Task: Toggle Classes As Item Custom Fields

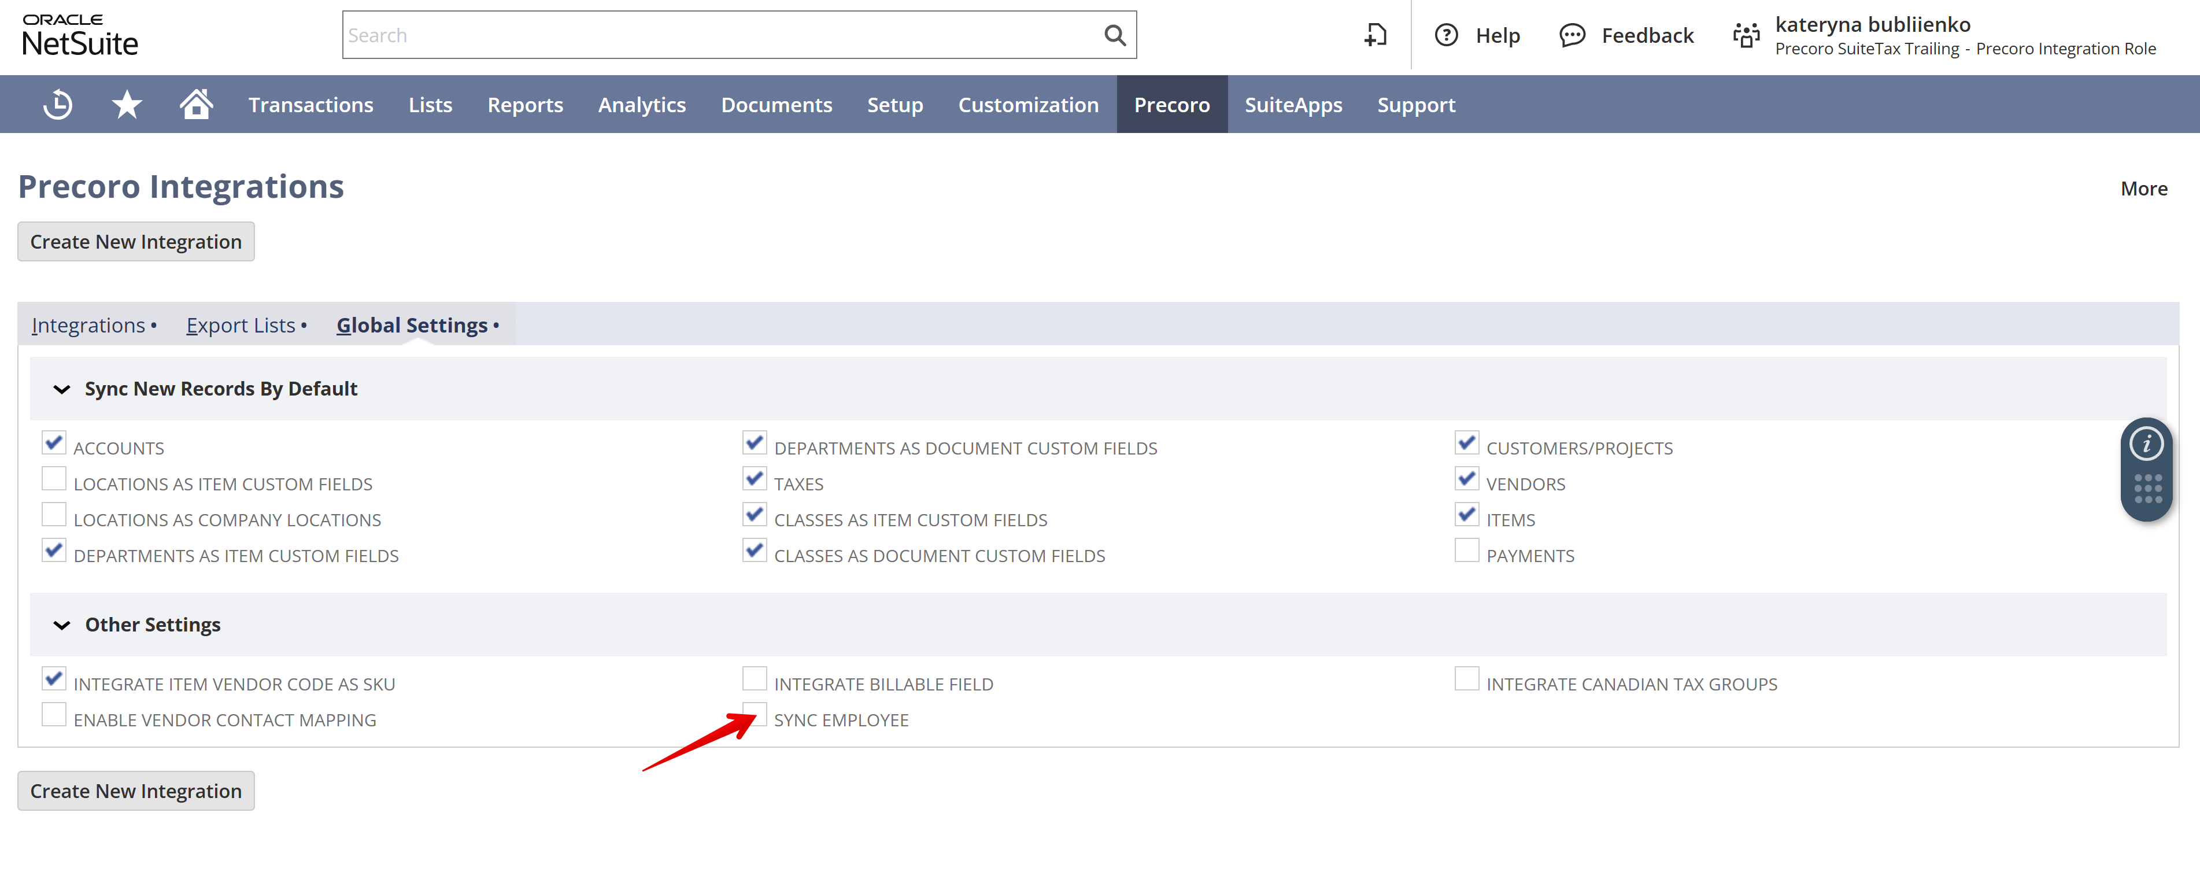Action: [x=754, y=514]
